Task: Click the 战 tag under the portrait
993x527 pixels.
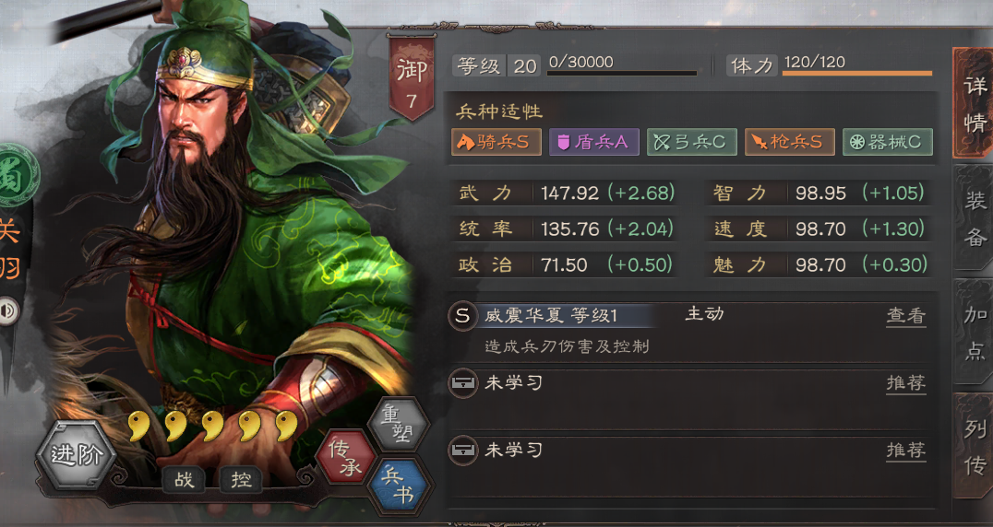Action: (184, 480)
